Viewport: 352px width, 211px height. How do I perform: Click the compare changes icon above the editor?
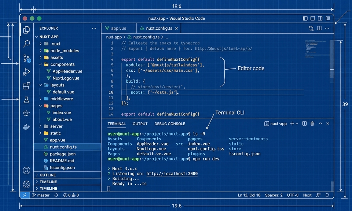click(x=311, y=28)
